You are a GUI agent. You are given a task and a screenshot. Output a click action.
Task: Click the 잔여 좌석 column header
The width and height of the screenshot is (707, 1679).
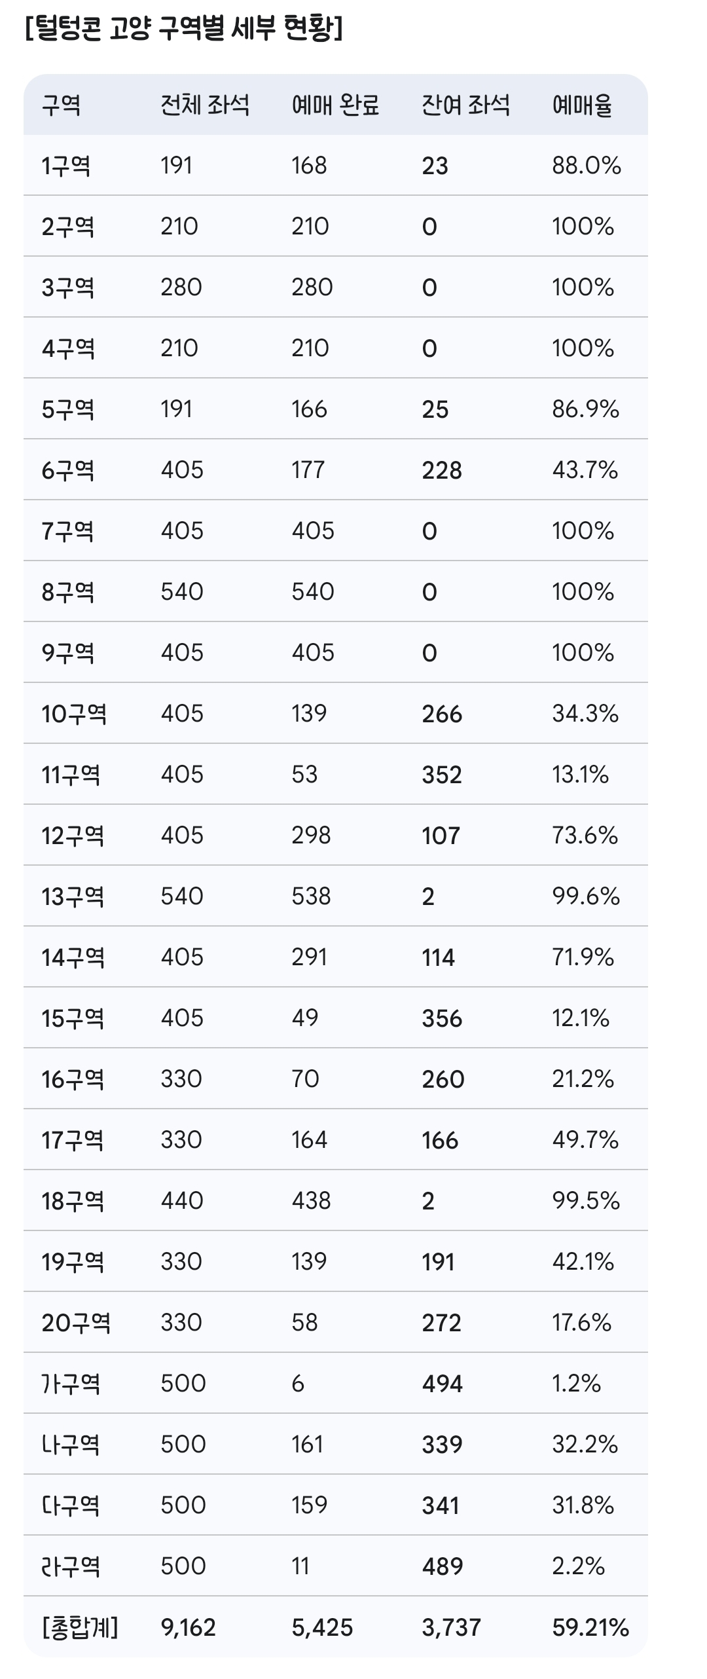tap(465, 105)
